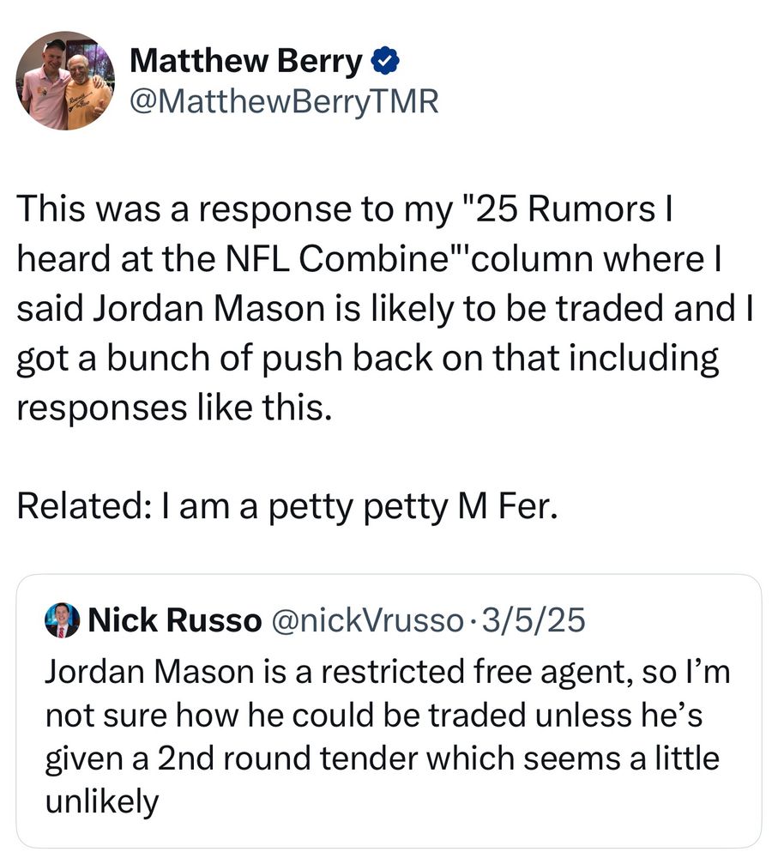Open the Matthew Berry display name
778x858 pixels.
pos(245,61)
